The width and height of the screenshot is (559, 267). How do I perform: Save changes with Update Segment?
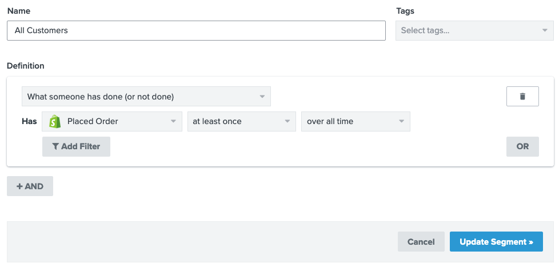coord(496,242)
